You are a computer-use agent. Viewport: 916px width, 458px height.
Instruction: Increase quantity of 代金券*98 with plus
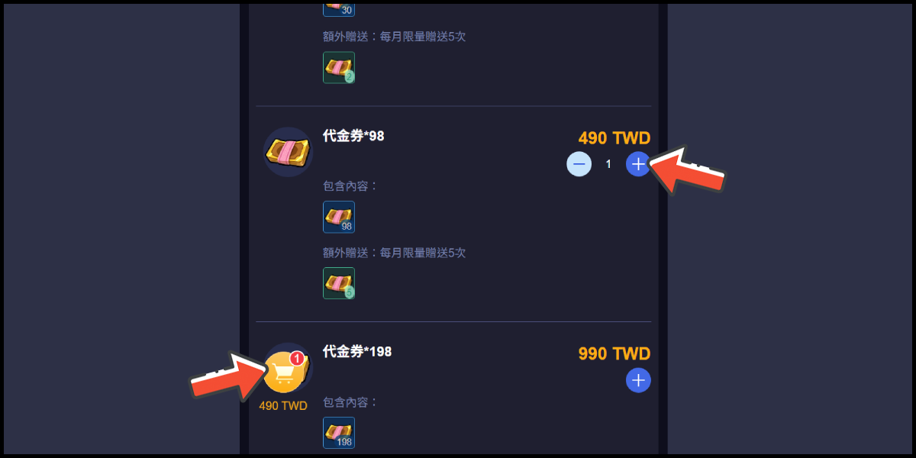(x=638, y=163)
